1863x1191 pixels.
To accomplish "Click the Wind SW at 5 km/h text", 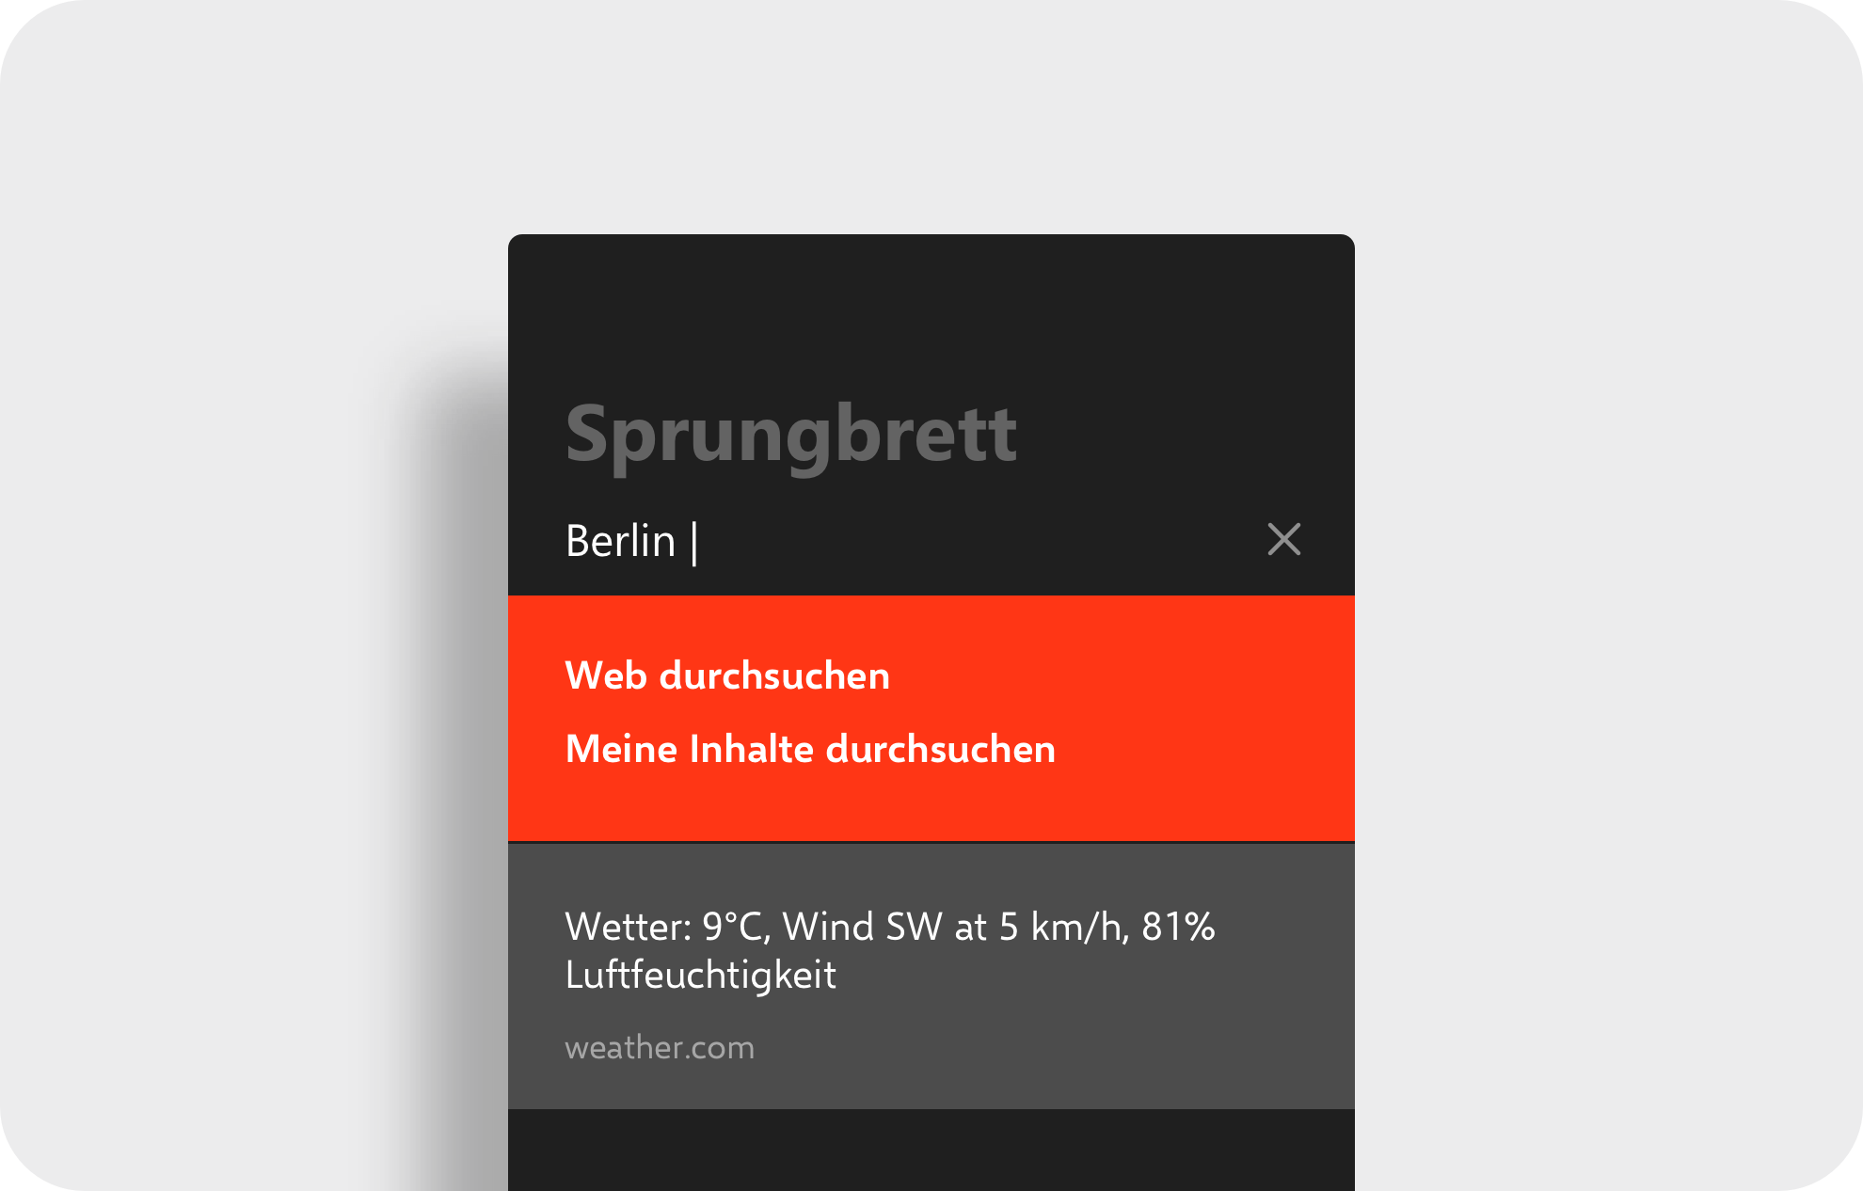I will click(x=954, y=927).
